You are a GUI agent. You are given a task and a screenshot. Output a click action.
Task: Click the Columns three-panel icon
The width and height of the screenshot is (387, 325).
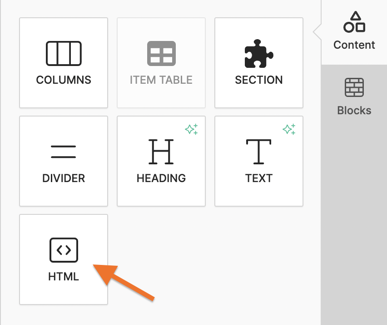click(x=64, y=53)
